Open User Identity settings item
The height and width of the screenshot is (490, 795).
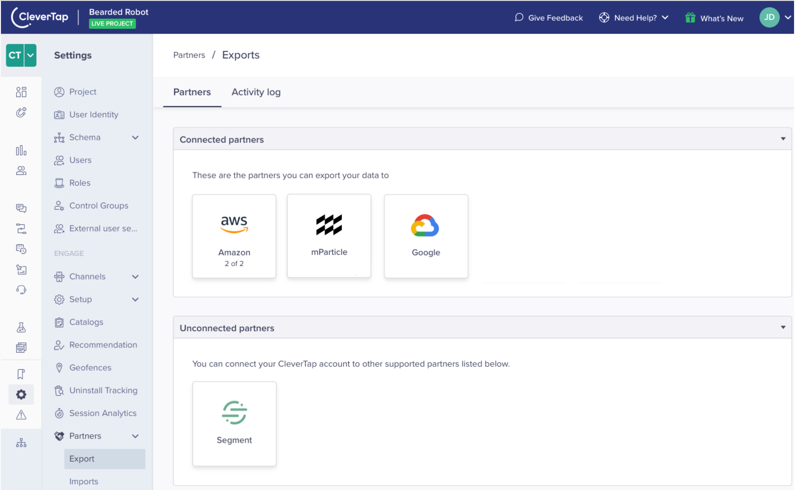[94, 115]
